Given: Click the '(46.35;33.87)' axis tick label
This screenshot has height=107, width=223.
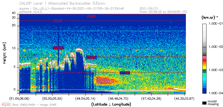Looking at the screenshot, I should coord(184,98).
